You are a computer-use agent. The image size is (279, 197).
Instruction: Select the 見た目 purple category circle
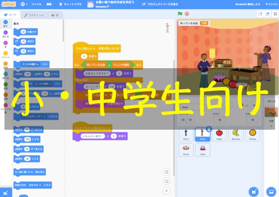[5, 33]
